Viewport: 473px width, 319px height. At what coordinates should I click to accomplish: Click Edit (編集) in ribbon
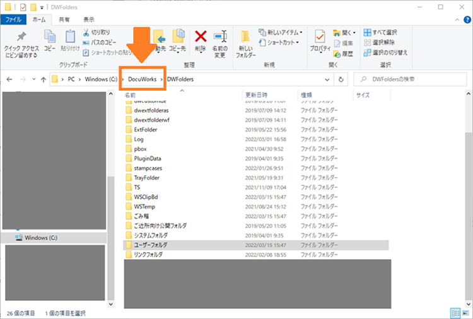click(x=343, y=43)
